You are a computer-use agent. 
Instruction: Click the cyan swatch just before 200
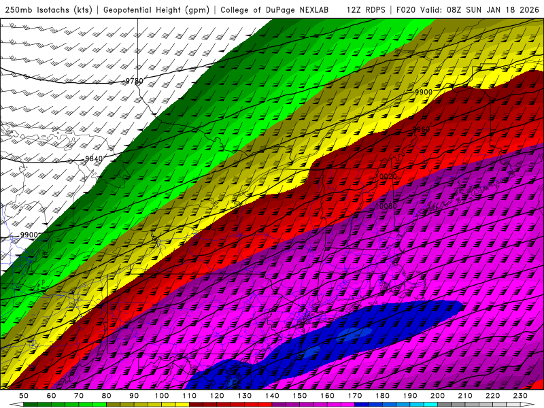(x=430, y=405)
